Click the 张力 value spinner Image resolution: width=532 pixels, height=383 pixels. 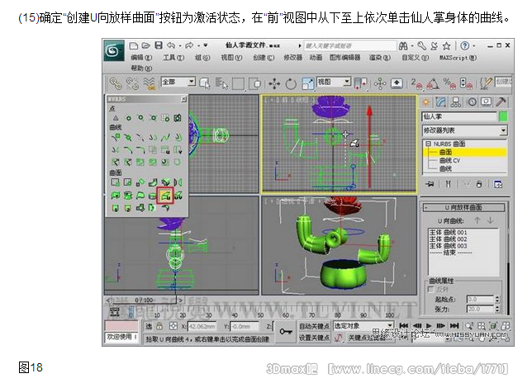pos(497,309)
